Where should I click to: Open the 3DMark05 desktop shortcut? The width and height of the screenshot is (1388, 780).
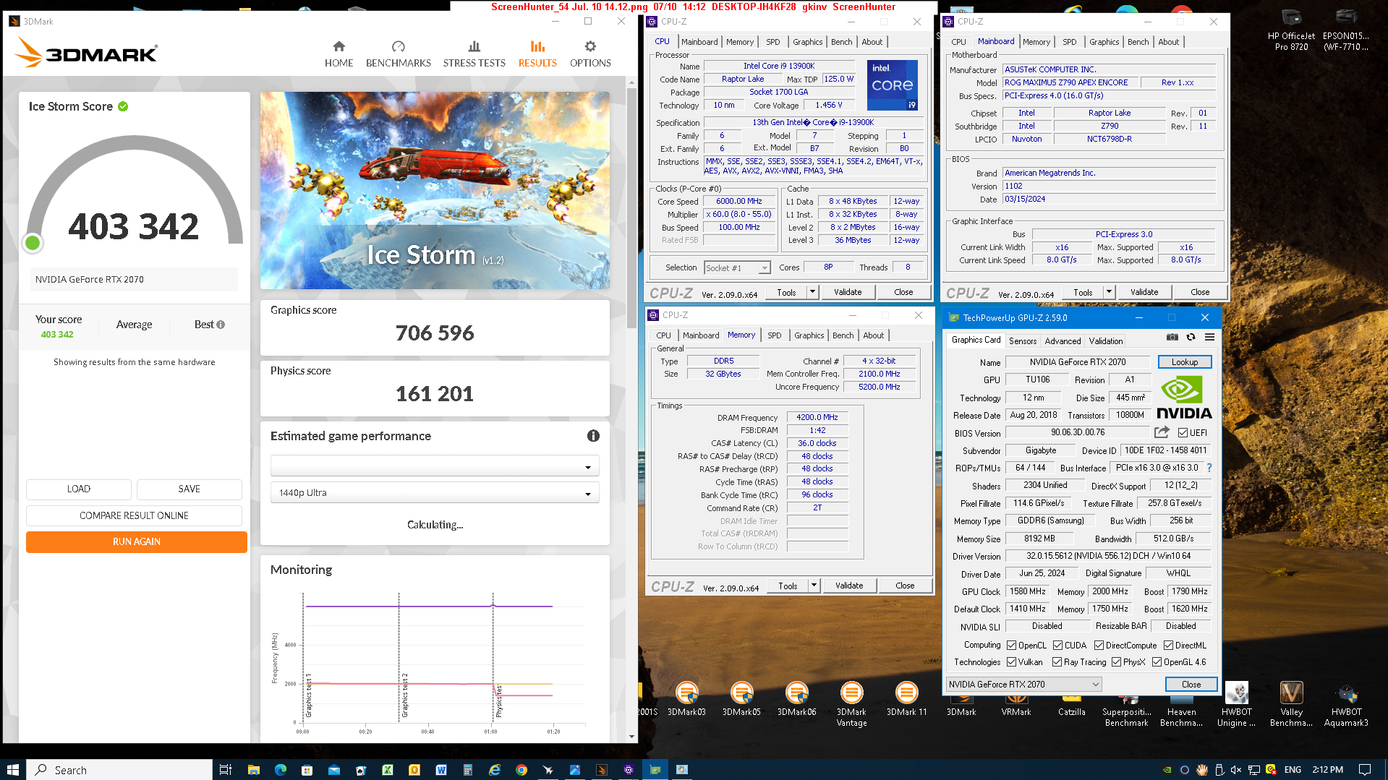click(741, 700)
